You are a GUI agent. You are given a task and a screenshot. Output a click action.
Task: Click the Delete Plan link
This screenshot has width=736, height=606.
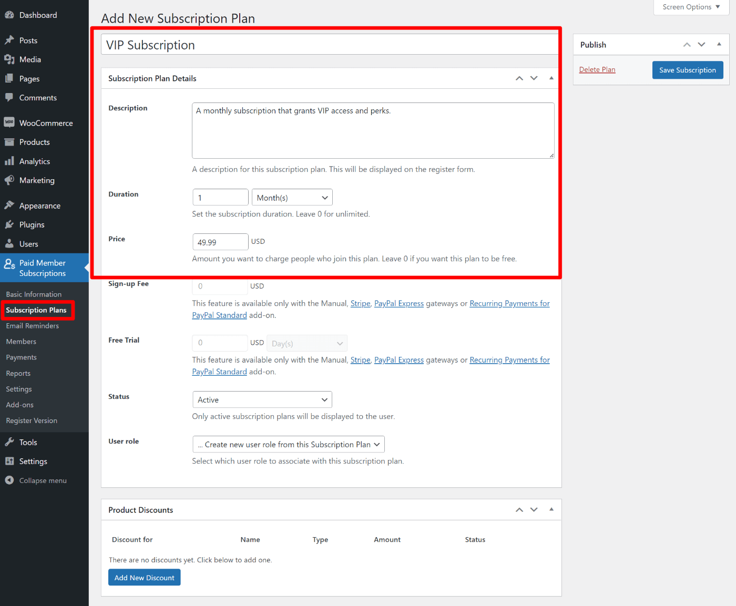597,69
